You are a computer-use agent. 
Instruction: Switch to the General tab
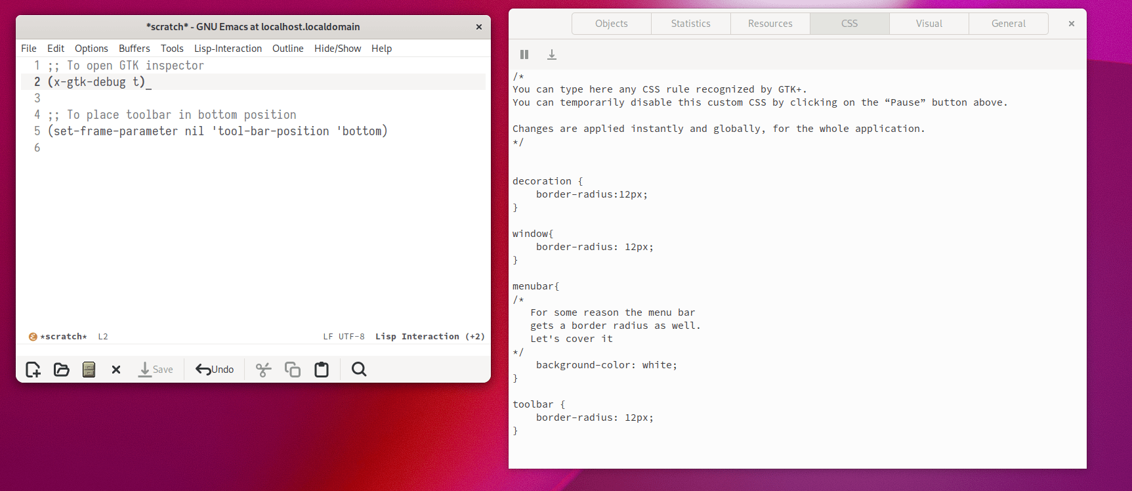pos(1009,24)
